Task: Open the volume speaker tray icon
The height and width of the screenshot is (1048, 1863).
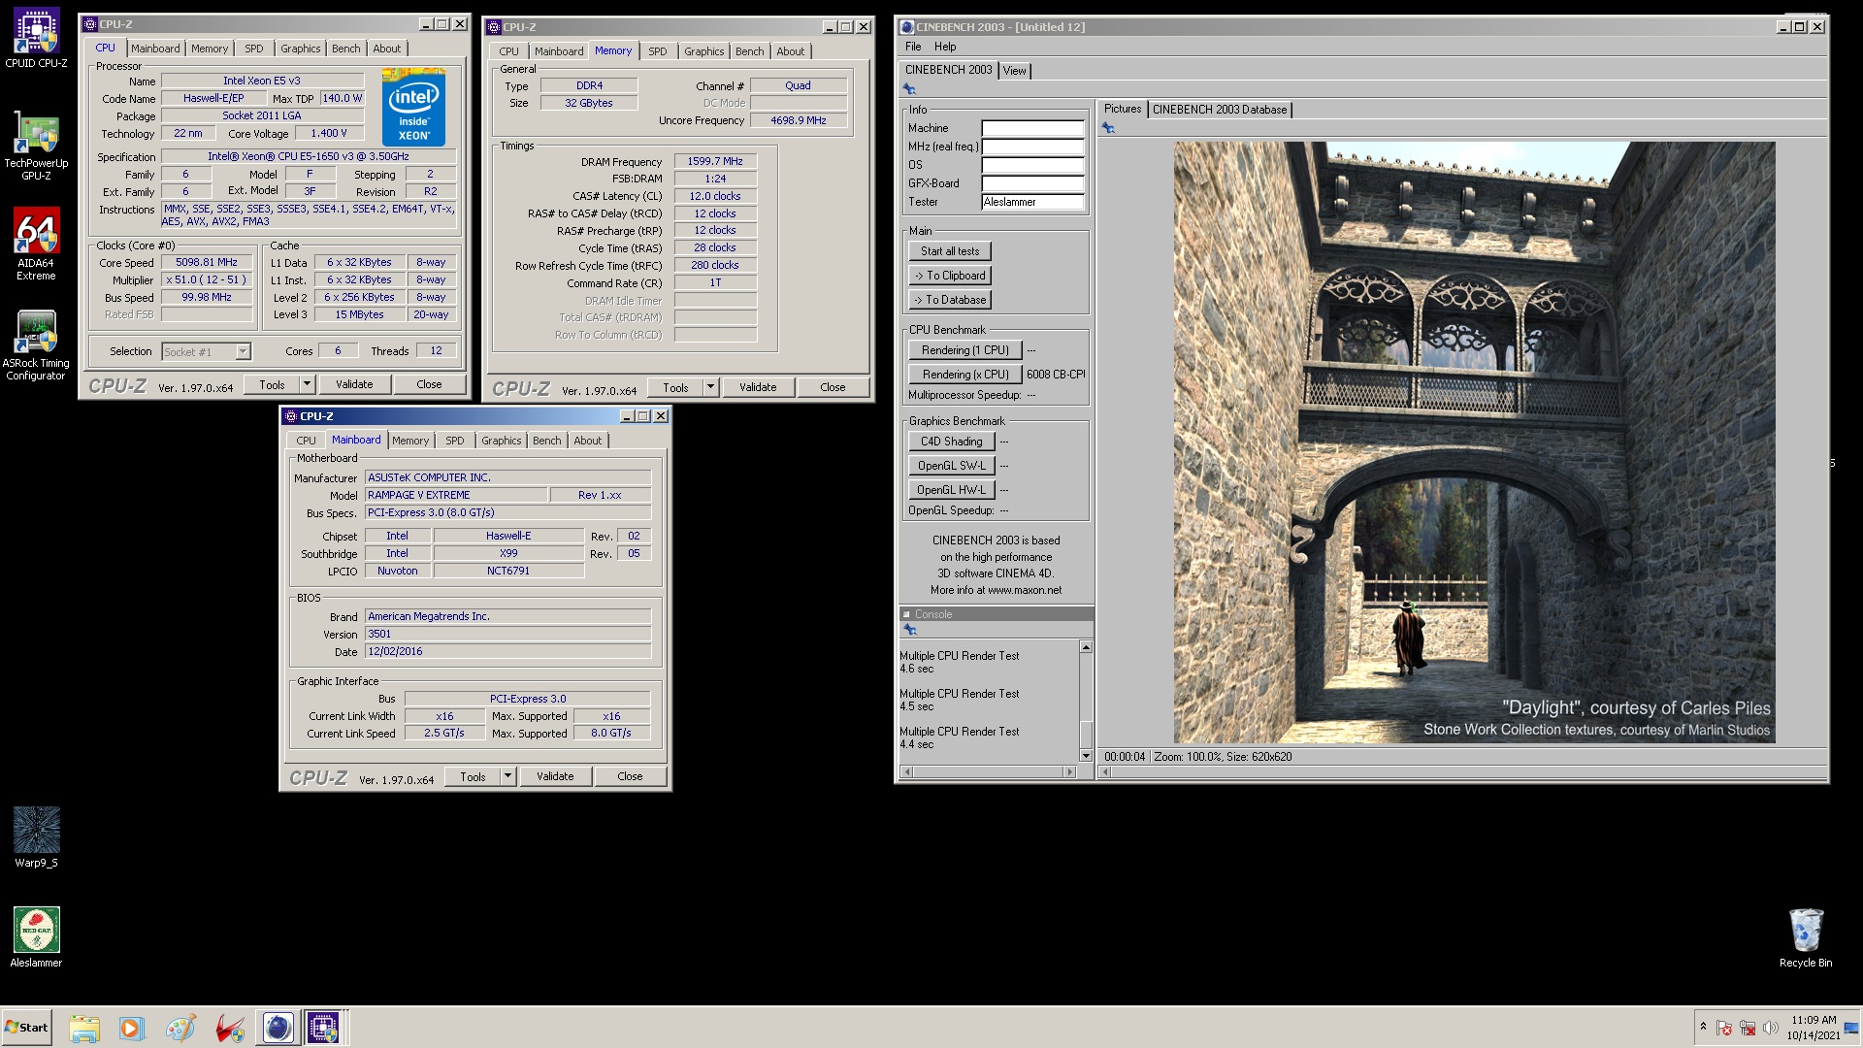Action: [1771, 1028]
